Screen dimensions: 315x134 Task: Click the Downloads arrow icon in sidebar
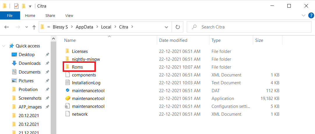pyautogui.click(x=14, y=63)
